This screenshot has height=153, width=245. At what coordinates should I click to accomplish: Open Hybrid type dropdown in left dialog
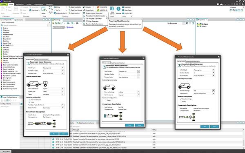[63, 91]
